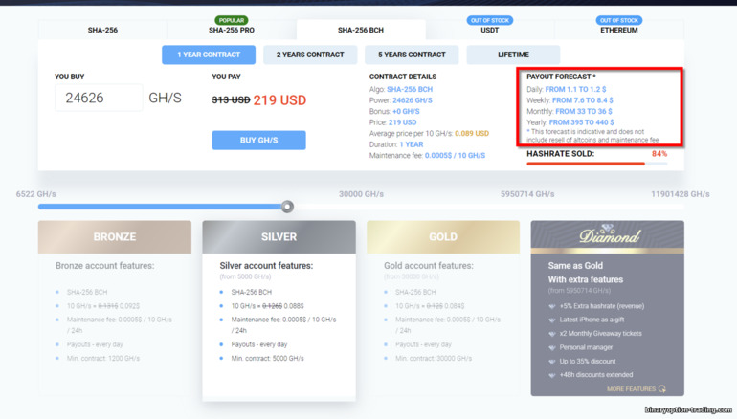Click the Weekly forecast FROM 7.6 TO 8.4 $
The width and height of the screenshot is (737, 419).
click(582, 100)
